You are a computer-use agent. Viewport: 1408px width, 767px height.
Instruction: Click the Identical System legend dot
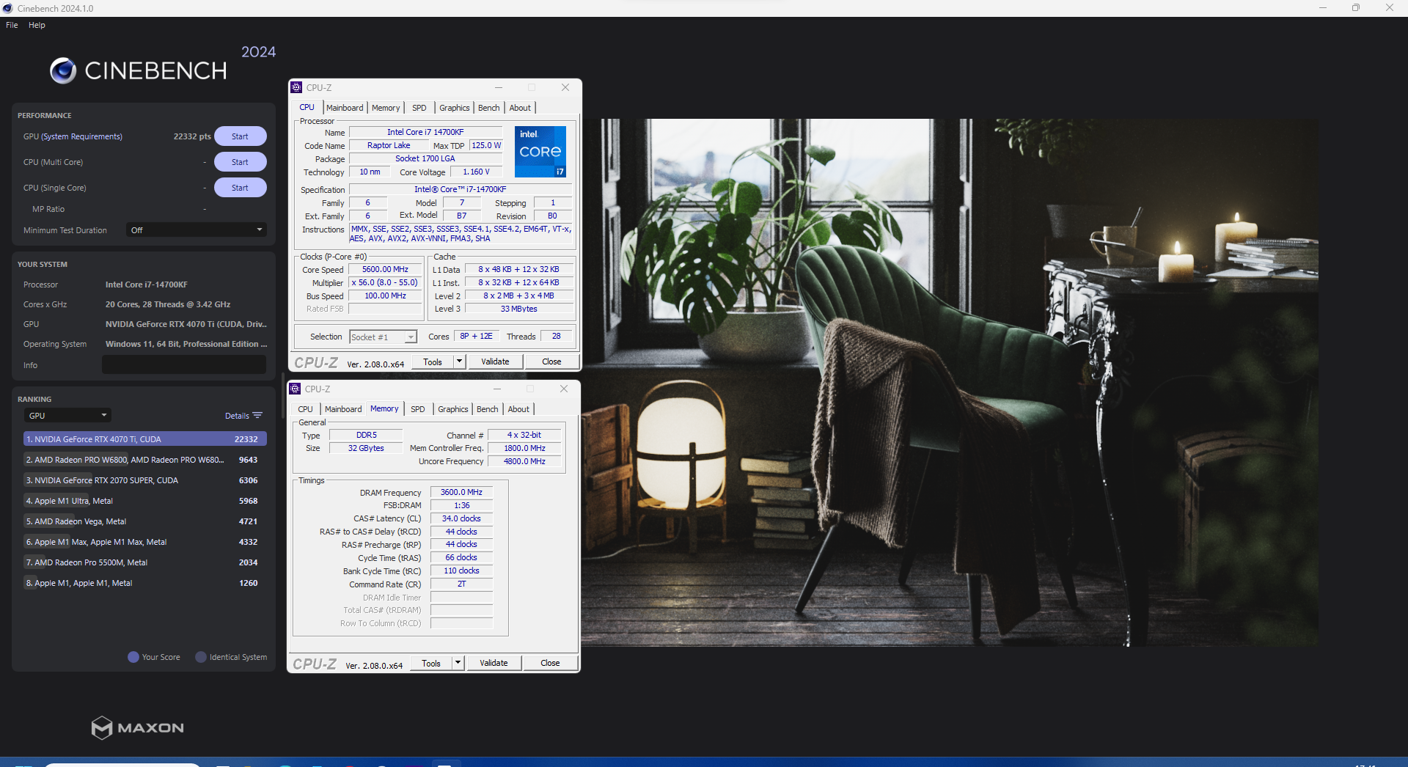click(x=201, y=657)
